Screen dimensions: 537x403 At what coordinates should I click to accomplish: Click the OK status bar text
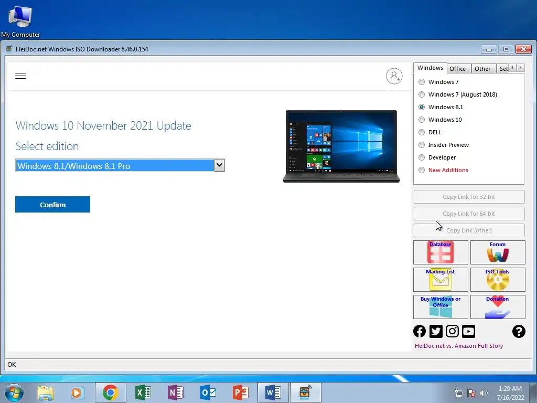12,364
